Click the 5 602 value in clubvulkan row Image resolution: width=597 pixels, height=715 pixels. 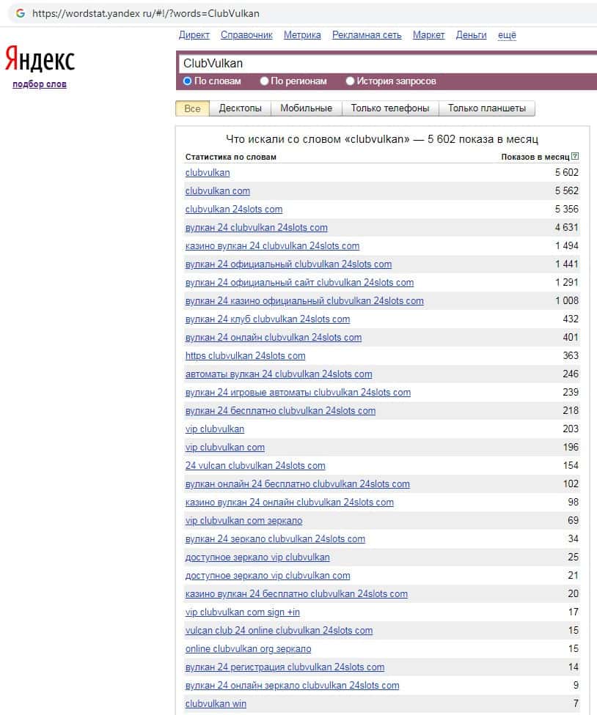[566, 172]
